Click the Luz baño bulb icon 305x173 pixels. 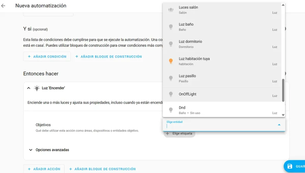pos(171,27)
